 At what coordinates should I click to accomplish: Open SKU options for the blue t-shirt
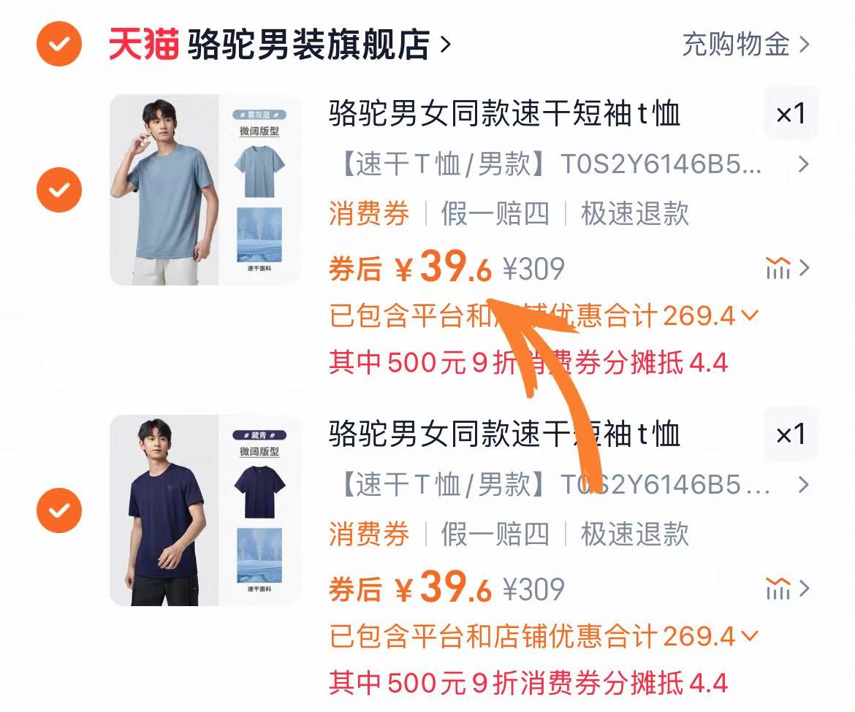coord(569,164)
